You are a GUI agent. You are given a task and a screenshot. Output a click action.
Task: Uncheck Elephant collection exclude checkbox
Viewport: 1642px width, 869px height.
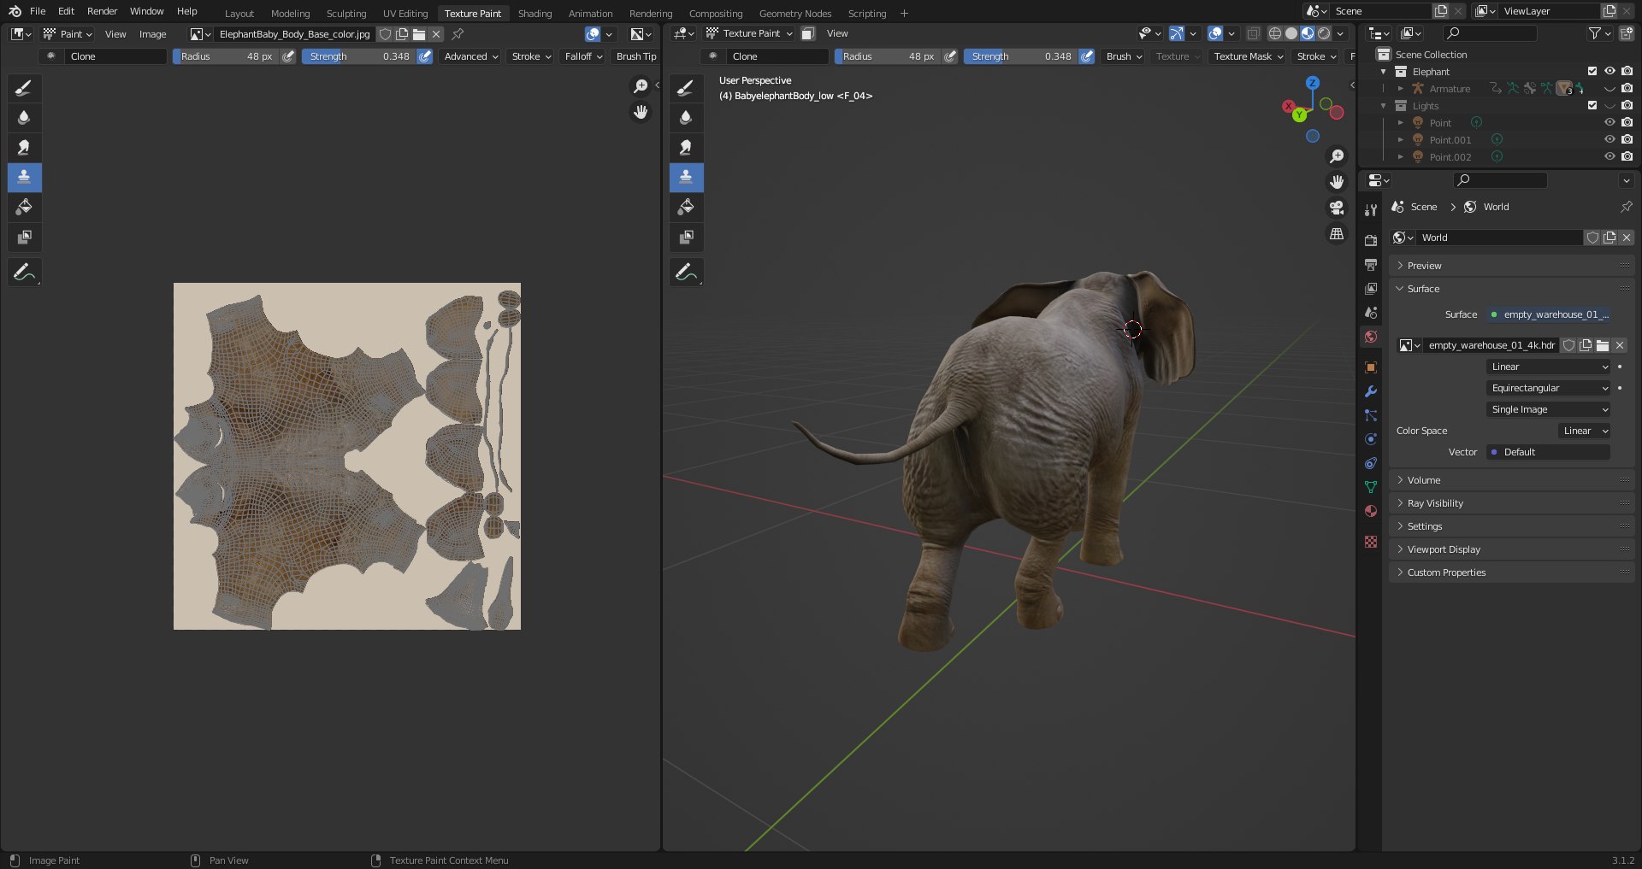(x=1592, y=72)
